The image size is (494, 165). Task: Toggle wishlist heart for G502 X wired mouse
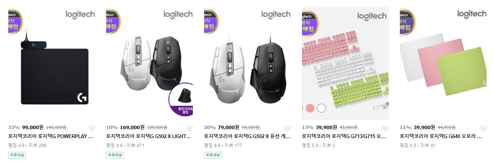click(x=287, y=128)
